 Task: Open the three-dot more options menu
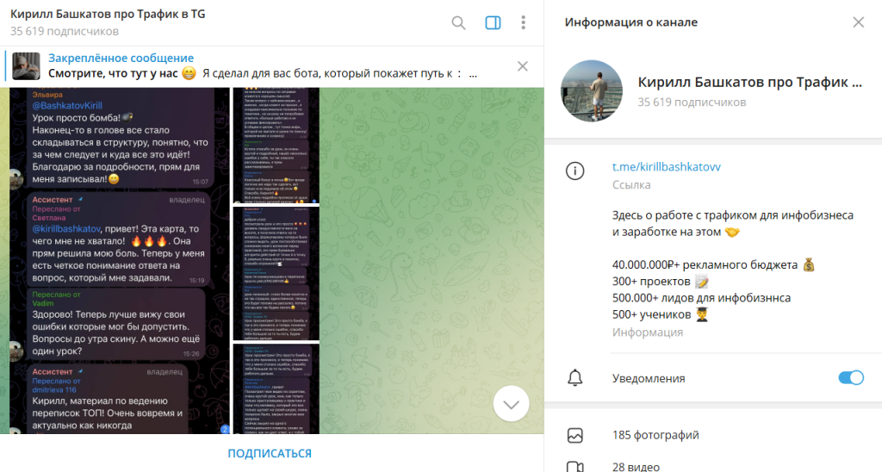point(523,22)
